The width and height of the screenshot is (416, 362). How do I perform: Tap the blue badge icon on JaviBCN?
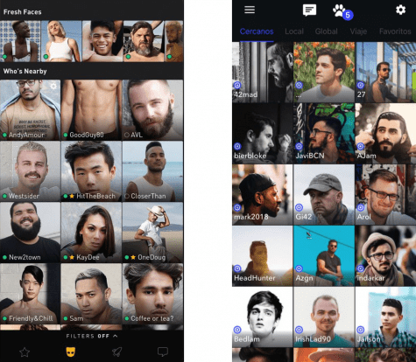pyautogui.click(x=299, y=146)
